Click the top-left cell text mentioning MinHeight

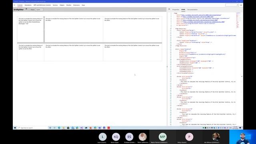(30, 21)
